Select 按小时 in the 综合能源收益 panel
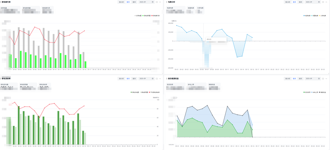The height and width of the screenshot is (150, 330). 287,78
